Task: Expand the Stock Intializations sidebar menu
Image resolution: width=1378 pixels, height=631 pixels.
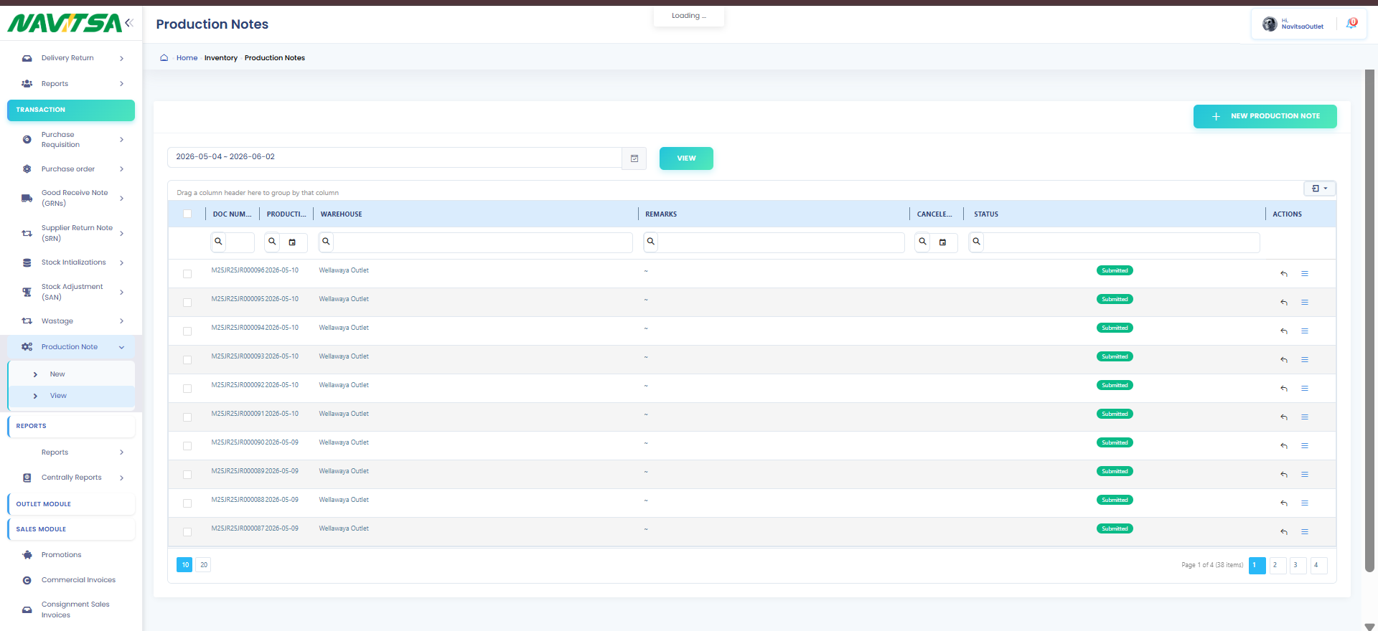Action: [71, 262]
